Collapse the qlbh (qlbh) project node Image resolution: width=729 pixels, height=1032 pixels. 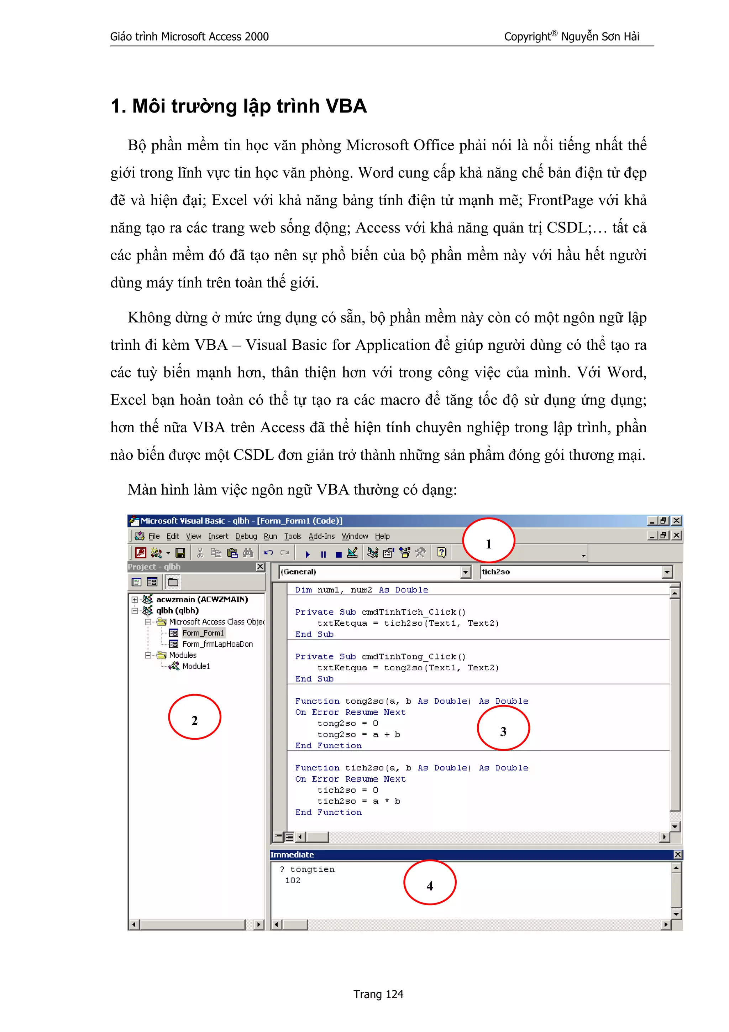134,611
